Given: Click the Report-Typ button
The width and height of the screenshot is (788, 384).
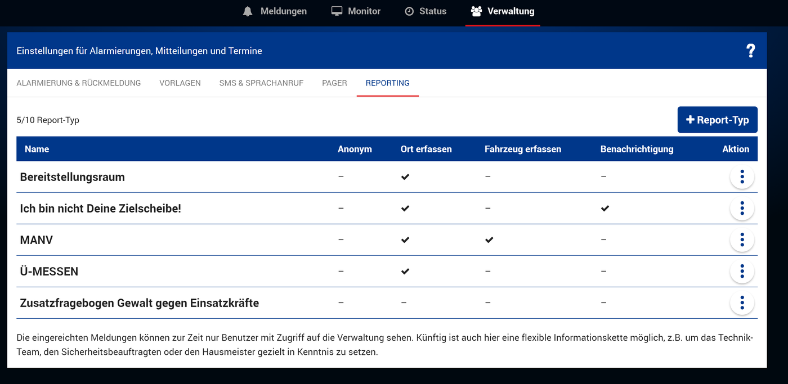Looking at the screenshot, I should (717, 119).
